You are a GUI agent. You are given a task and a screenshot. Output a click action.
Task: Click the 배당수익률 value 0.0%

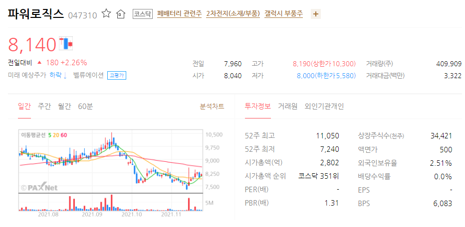click(x=444, y=177)
